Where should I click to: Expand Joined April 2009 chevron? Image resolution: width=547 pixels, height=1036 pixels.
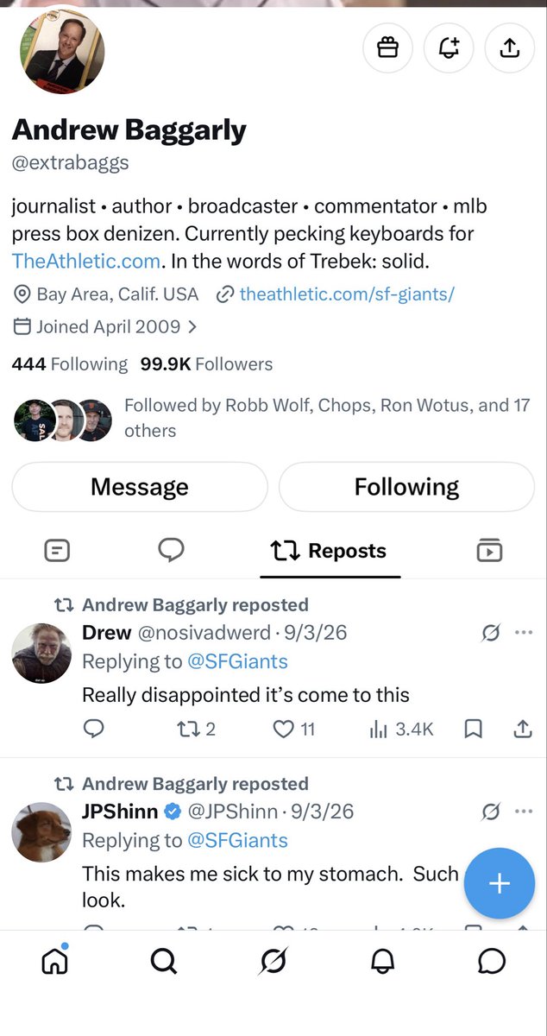[x=192, y=327]
